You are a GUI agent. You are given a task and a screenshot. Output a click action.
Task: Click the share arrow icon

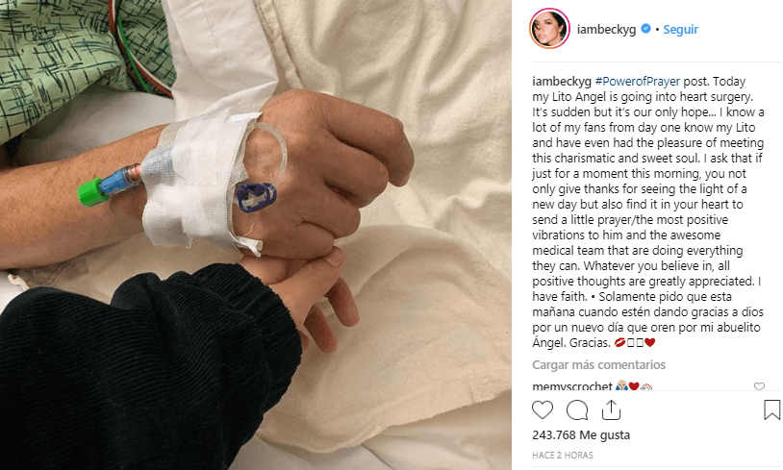point(611,410)
